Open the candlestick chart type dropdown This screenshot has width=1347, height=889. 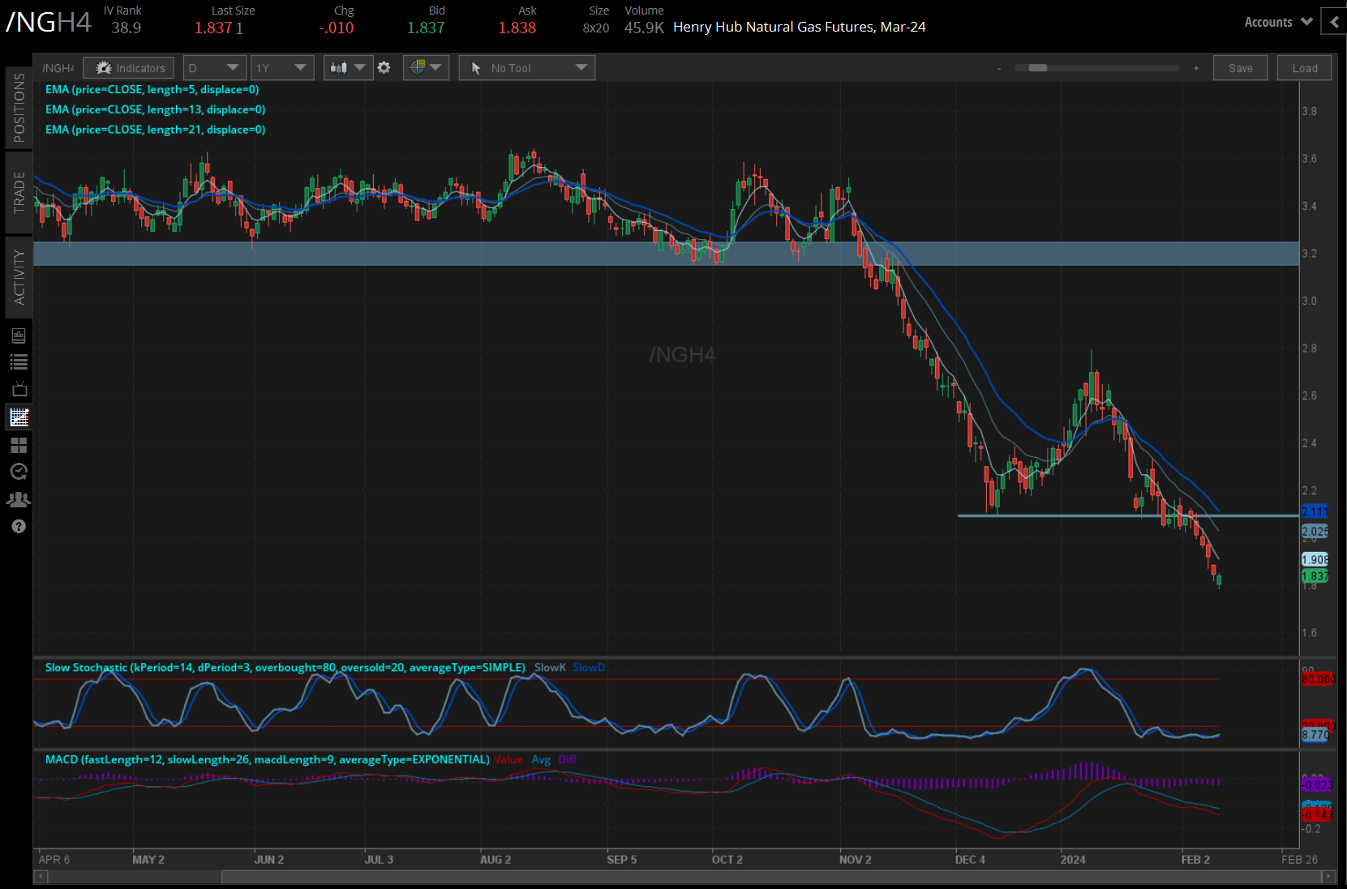click(348, 68)
